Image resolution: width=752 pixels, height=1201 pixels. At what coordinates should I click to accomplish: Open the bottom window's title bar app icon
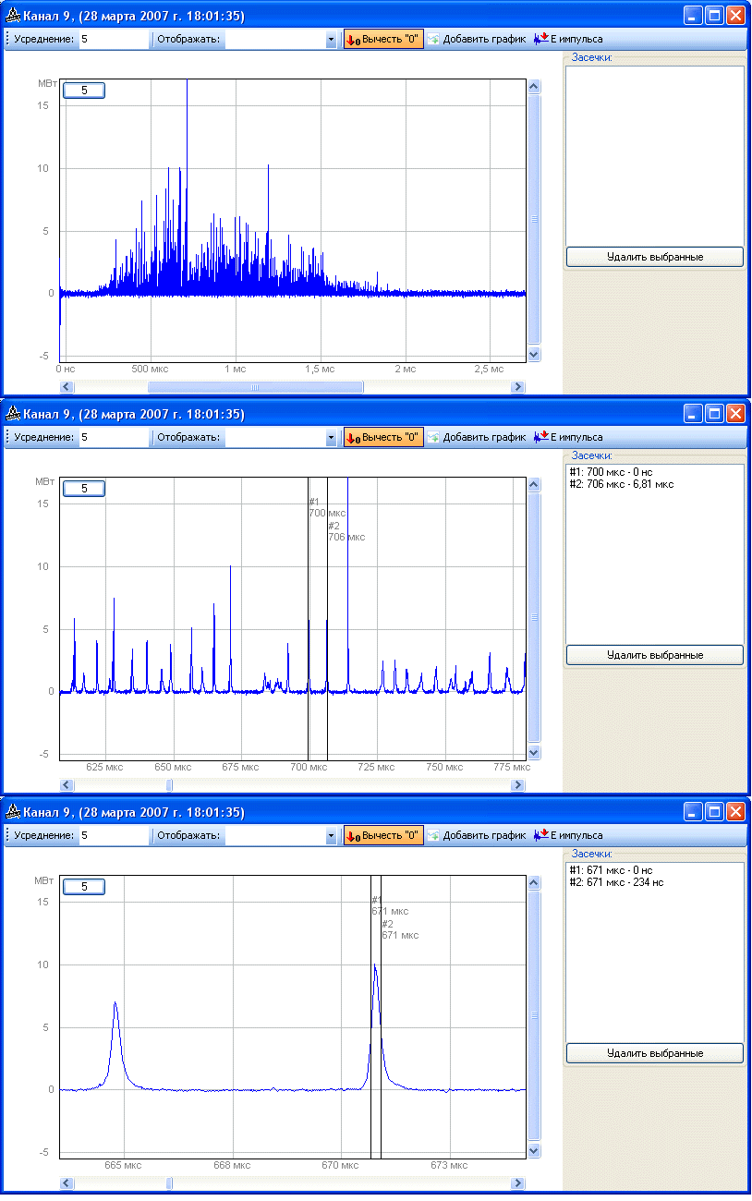coord(13,812)
